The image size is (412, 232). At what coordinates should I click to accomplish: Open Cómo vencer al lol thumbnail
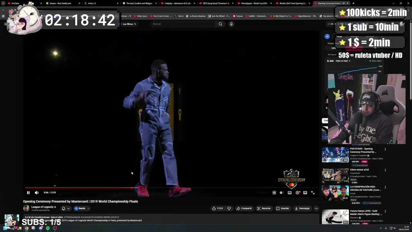(x=335, y=176)
